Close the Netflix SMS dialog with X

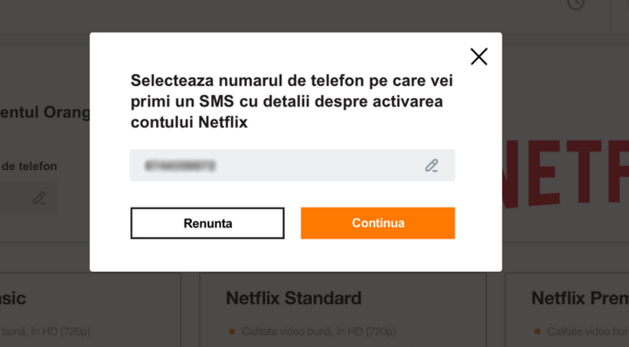(x=479, y=56)
